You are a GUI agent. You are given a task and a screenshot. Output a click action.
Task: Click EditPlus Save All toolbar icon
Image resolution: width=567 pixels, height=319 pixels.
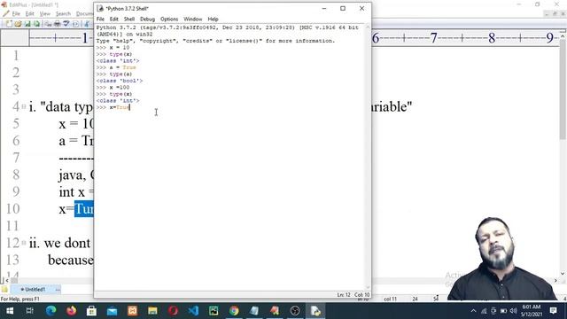[x=36, y=24]
